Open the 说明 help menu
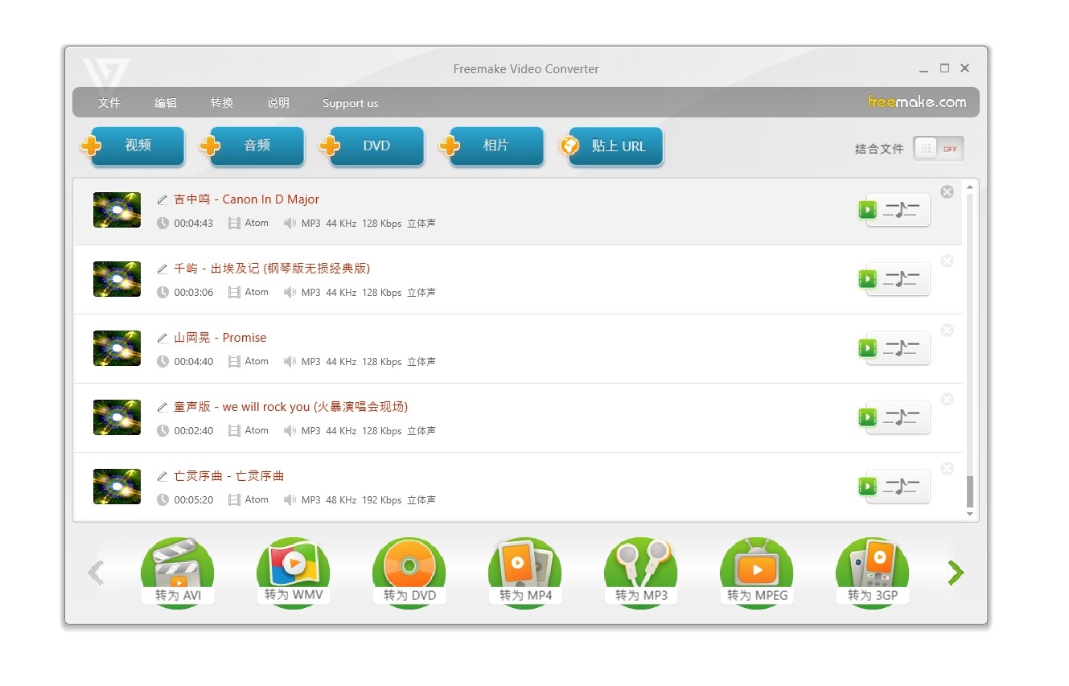The height and width of the screenshot is (686, 1069). [278, 103]
